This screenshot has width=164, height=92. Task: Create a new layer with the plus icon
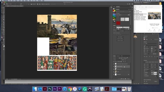click(127, 79)
